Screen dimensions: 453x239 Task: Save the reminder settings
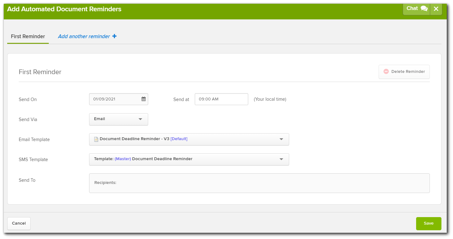428,223
